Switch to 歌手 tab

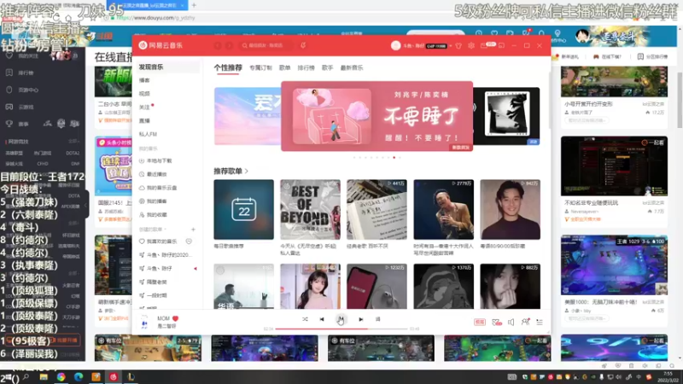click(x=327, y=68)
